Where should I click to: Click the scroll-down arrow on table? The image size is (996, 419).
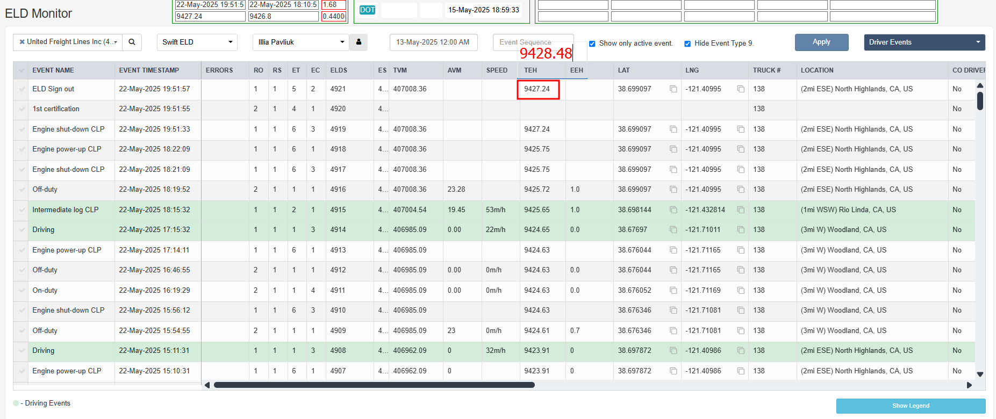tap(980, 374)
